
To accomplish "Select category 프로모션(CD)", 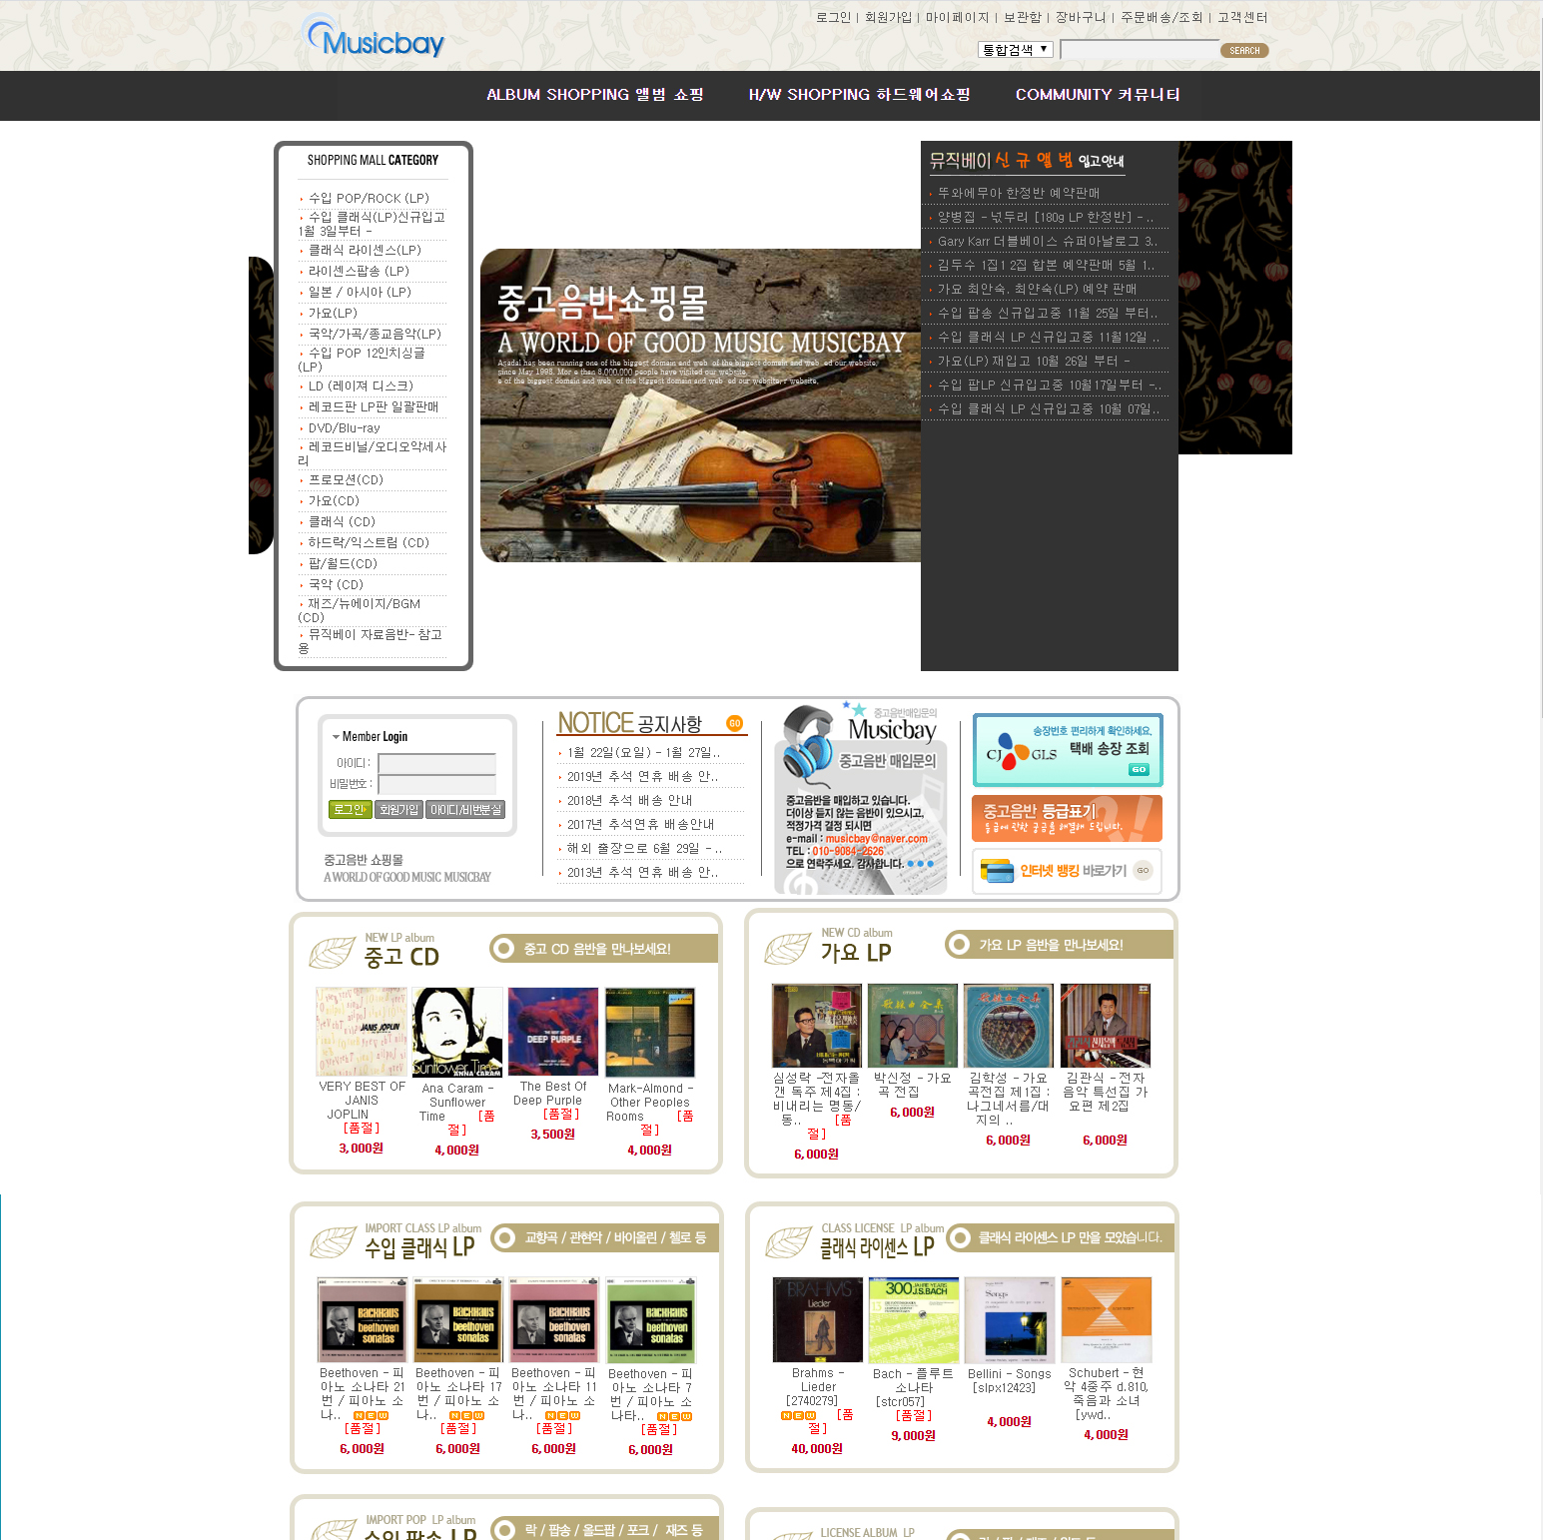I will 346,479.
